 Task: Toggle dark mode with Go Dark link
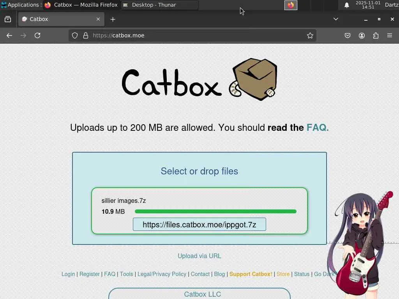tap(324, 274)
